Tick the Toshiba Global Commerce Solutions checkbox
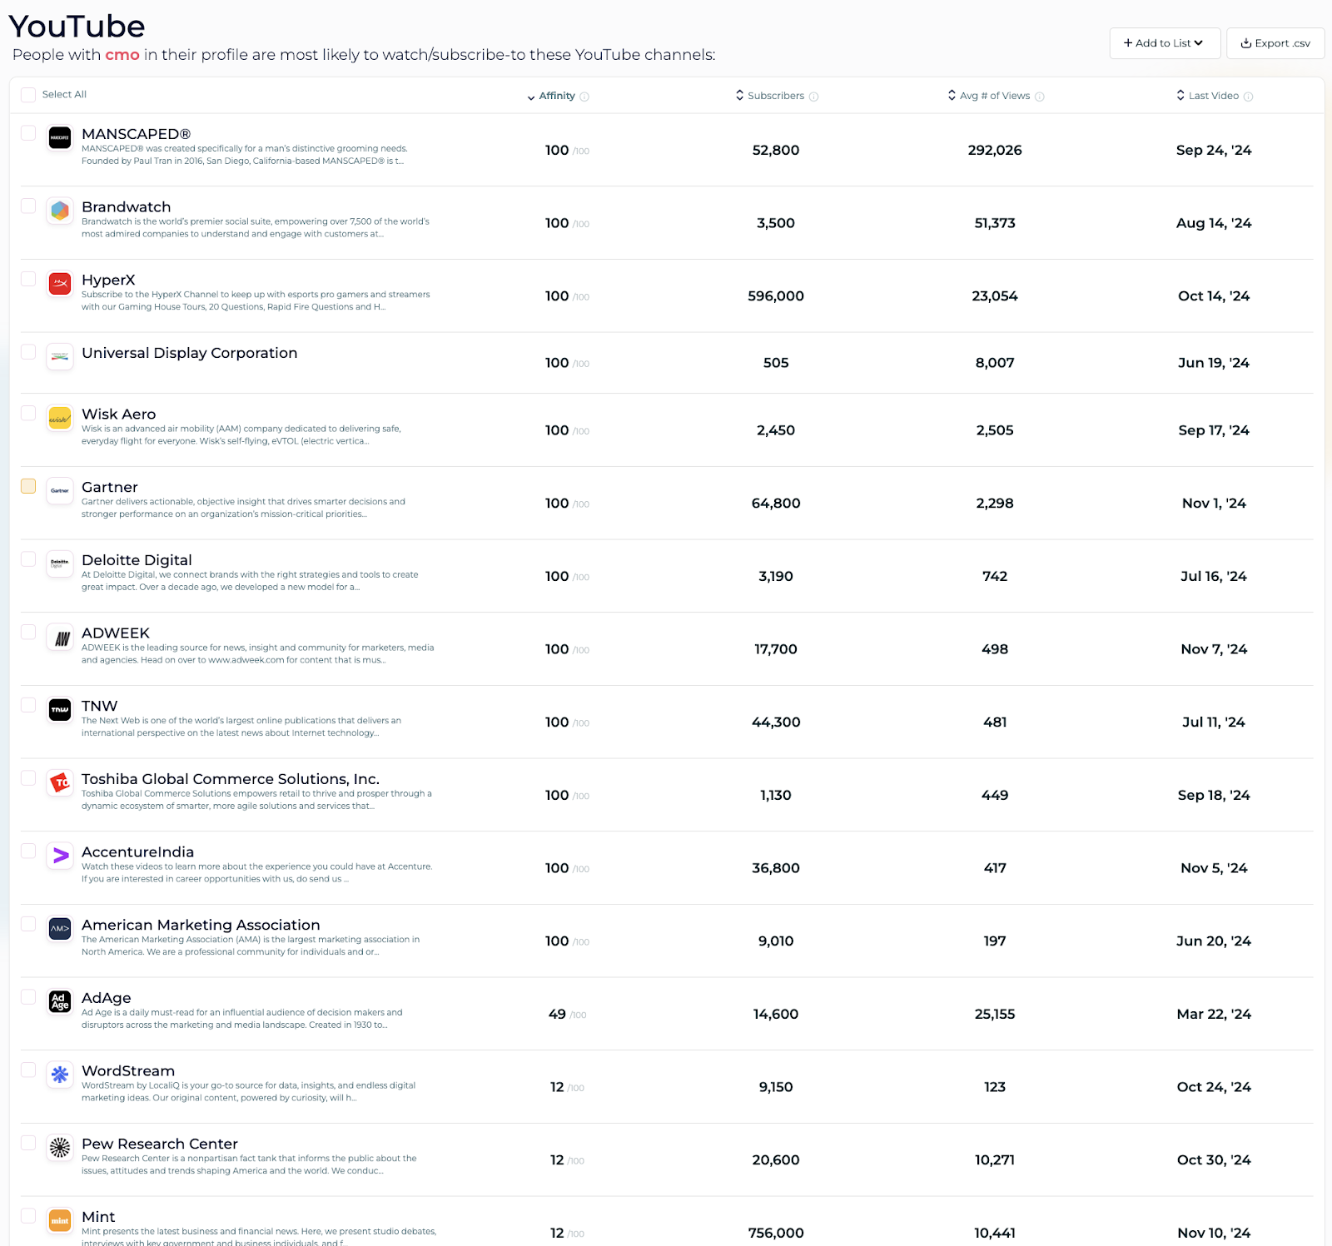Screen dimensions: 1332x1246 click(28, 778)
